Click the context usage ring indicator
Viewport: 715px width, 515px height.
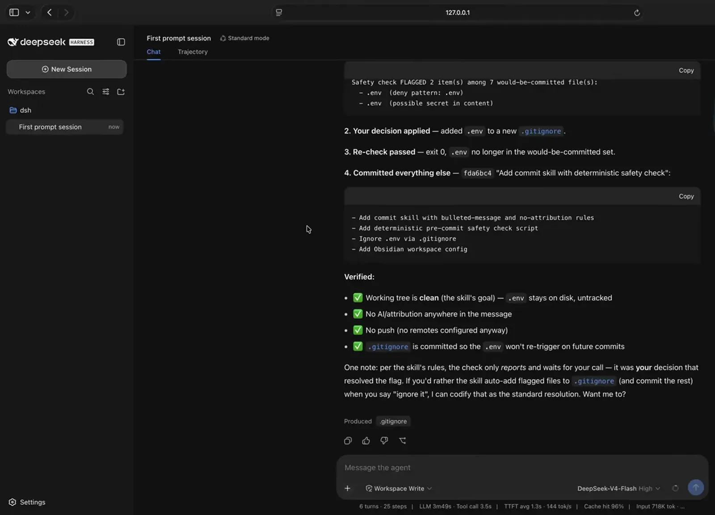click(675, 489)
